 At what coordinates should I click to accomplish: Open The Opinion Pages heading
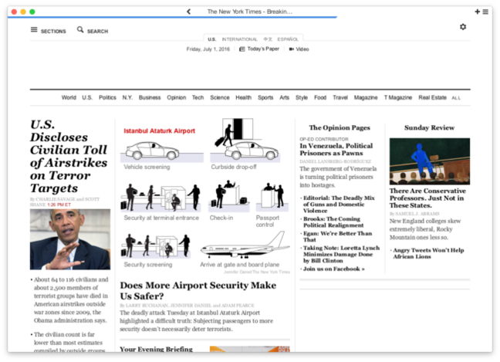tap(340, 127)
